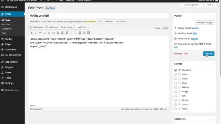Image resolution: width=221 pixels, height=124 pixels.
Task: Apply blockquote formatting
Action: point(54,33)
